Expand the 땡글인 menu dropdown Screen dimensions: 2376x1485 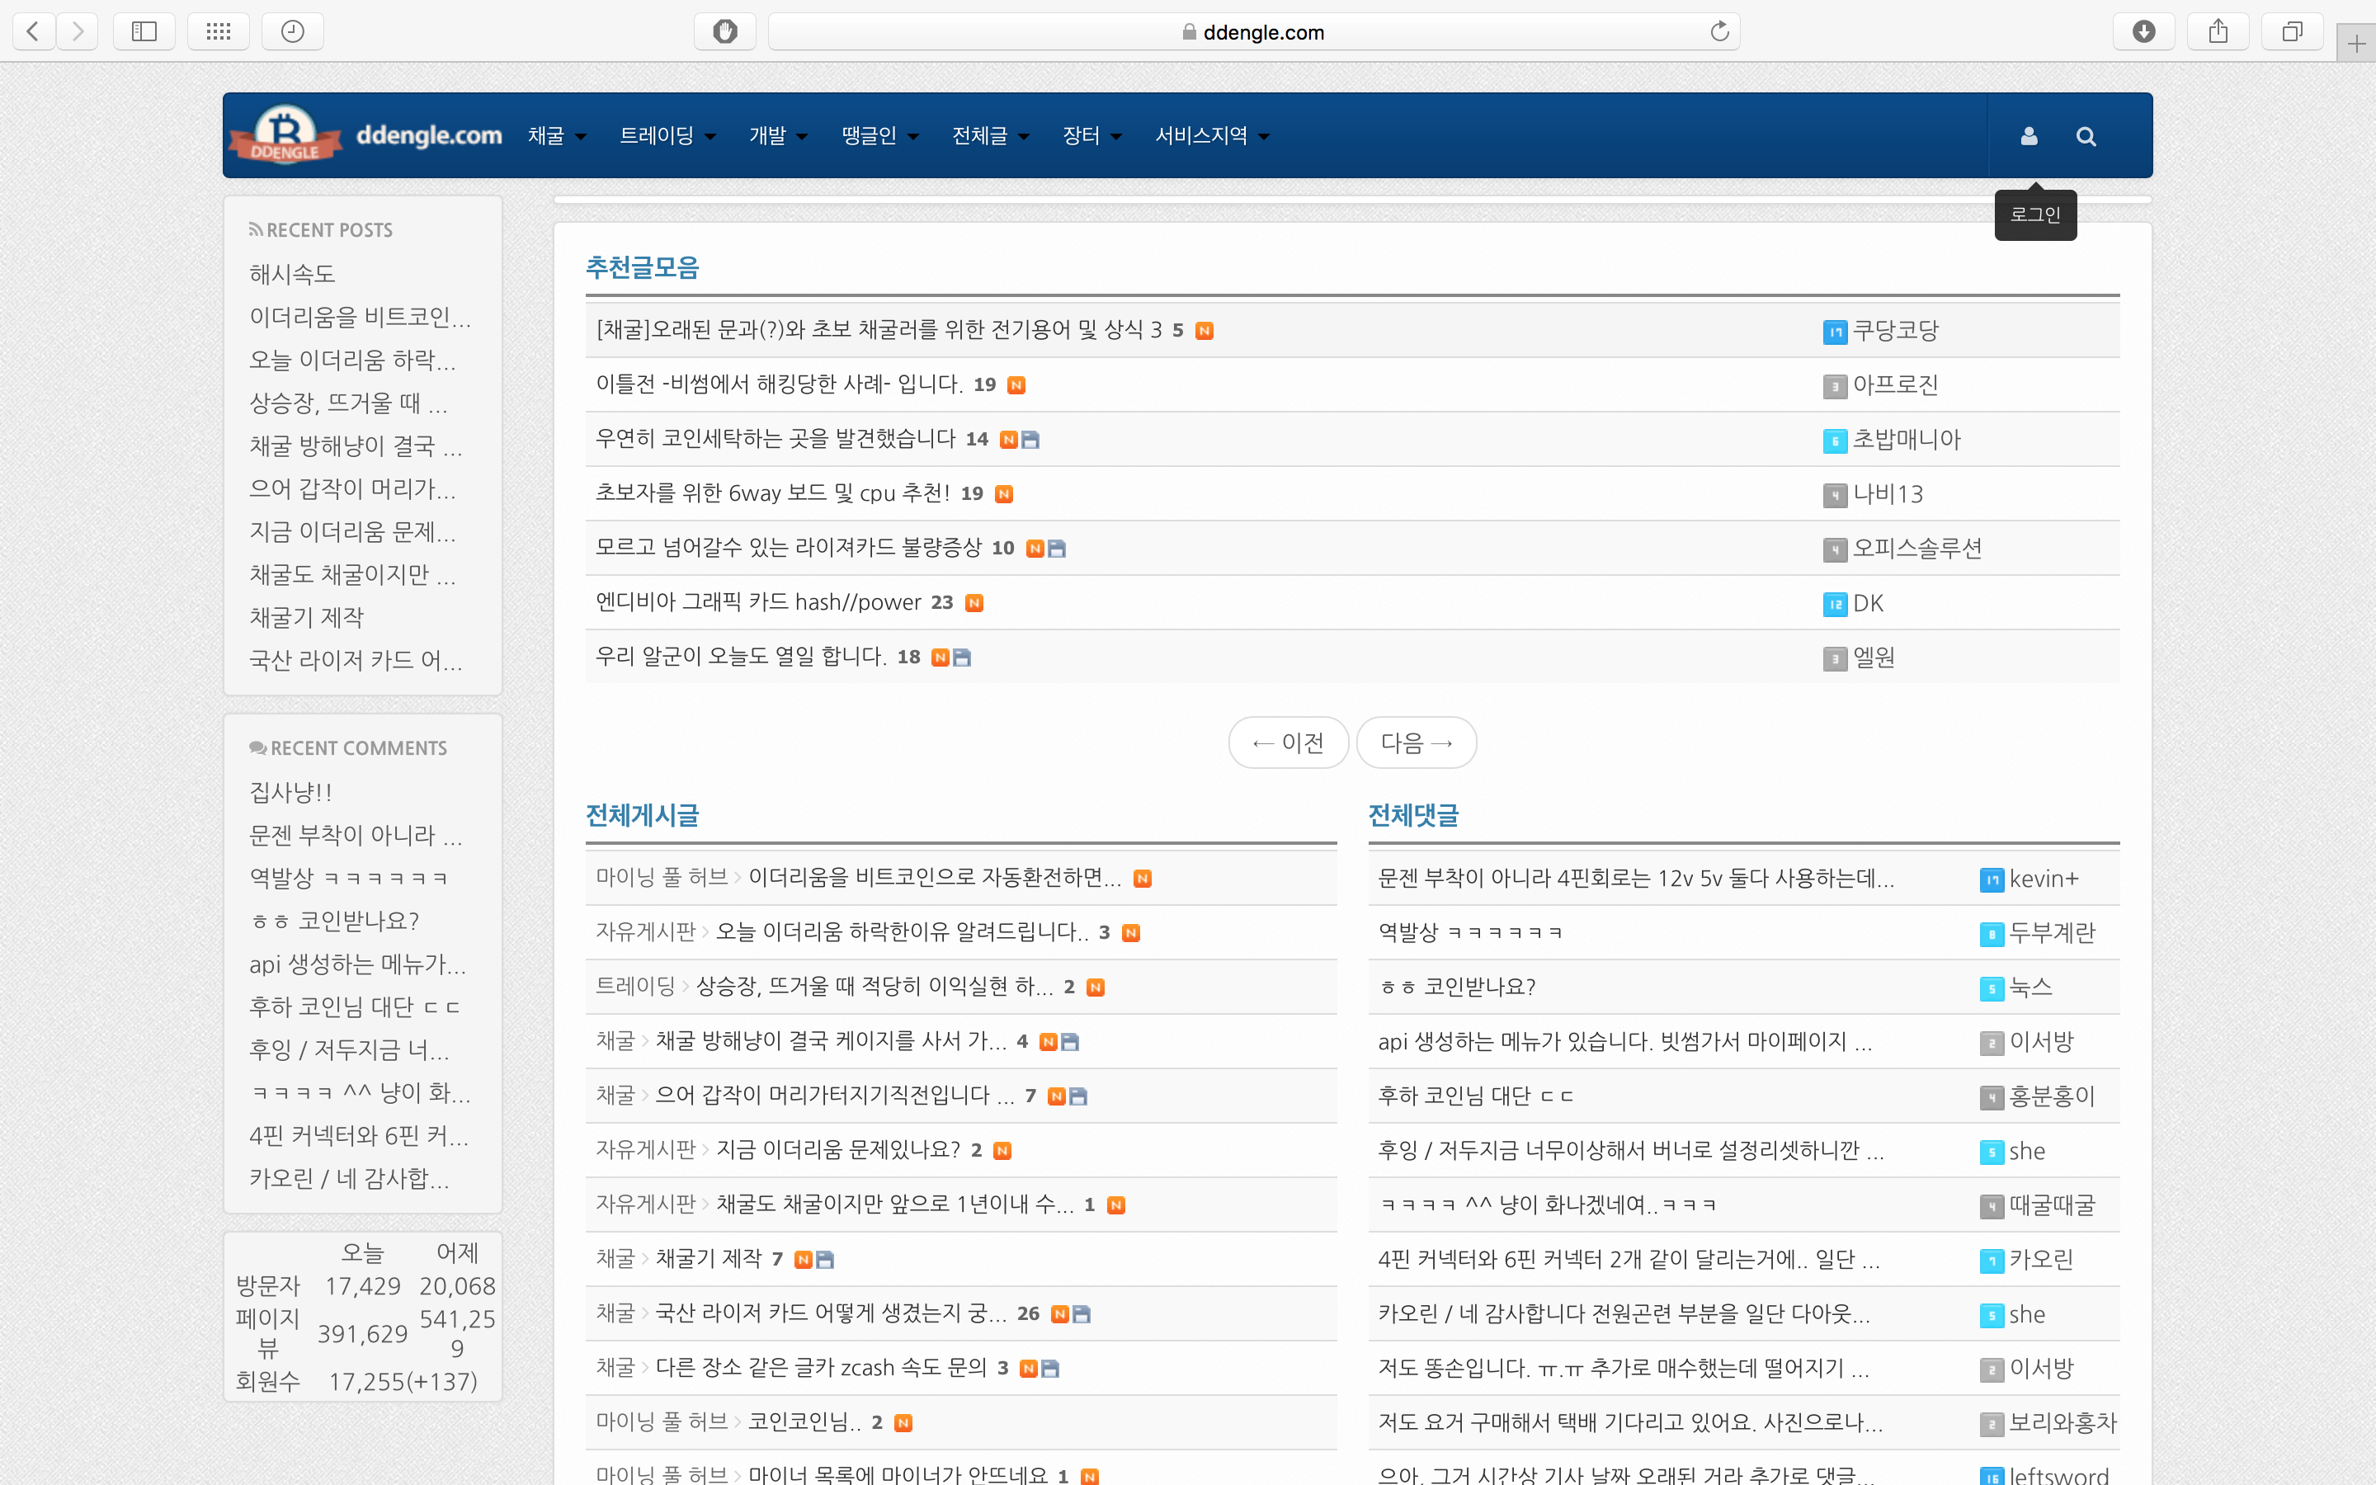pos(879,135)
